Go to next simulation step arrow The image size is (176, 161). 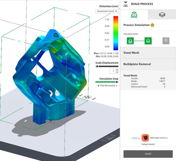pos(117,86)
